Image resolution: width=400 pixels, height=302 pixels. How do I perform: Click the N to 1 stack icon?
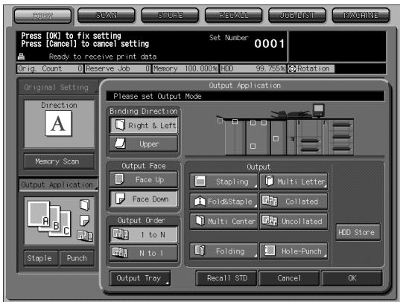click(119, 252)
